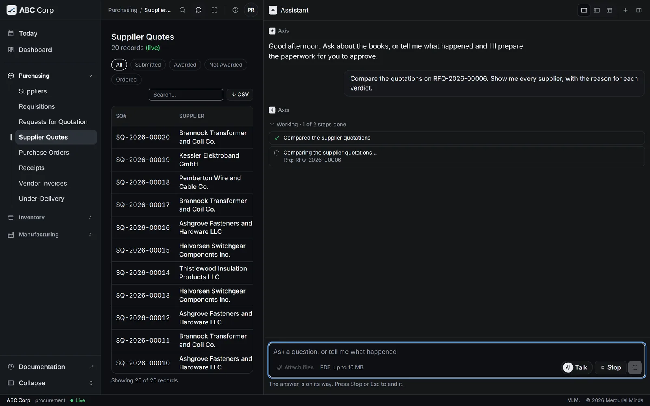The image size is (650, 406).
Task: Download records as CSV
Action: [x=240, y=95]
